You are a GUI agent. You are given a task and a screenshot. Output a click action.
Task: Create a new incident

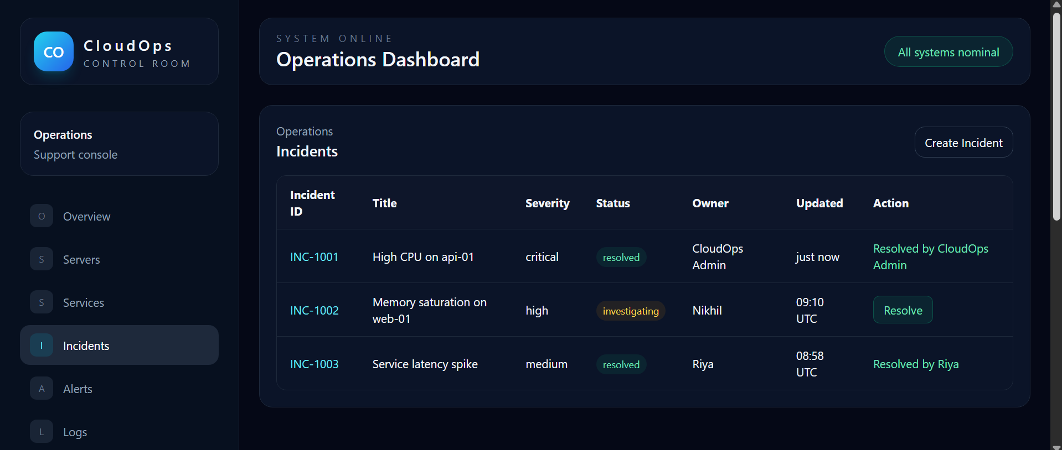(x=963, y=143)
